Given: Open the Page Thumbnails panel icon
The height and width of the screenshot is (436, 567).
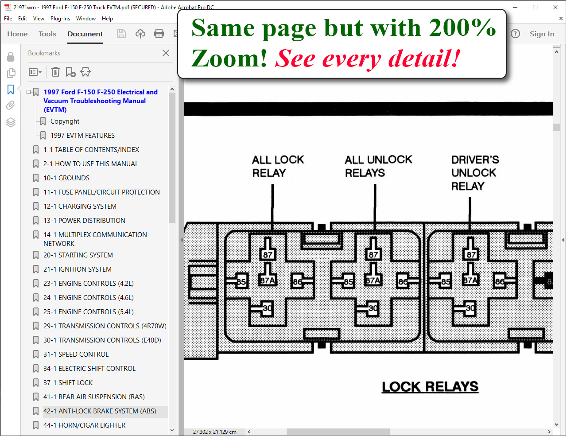Looking at the screenshot, I should pyautogui.click(x=11, y=73).
